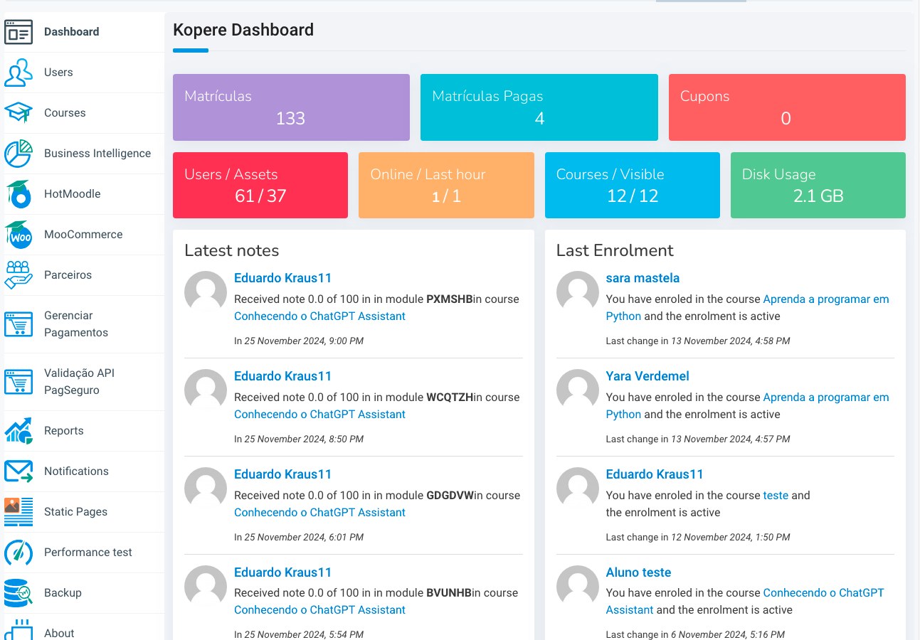Click the MooCommerce Woo icon
920x640 pixels.
click(x=18, y=235)
